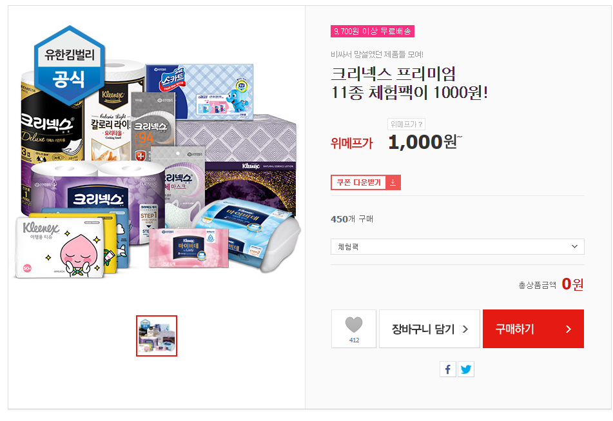Image resolution: width=613 pixels, height=421 pixels.
Task: Select the product thumbnail image
Action: 157,336
